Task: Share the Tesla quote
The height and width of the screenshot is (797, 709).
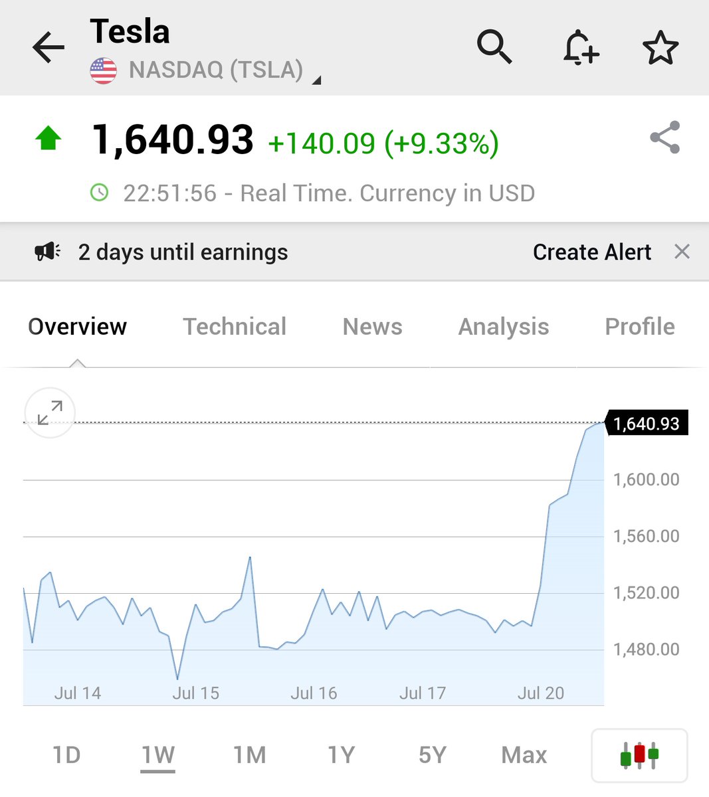Action: [x=664, y=137]
